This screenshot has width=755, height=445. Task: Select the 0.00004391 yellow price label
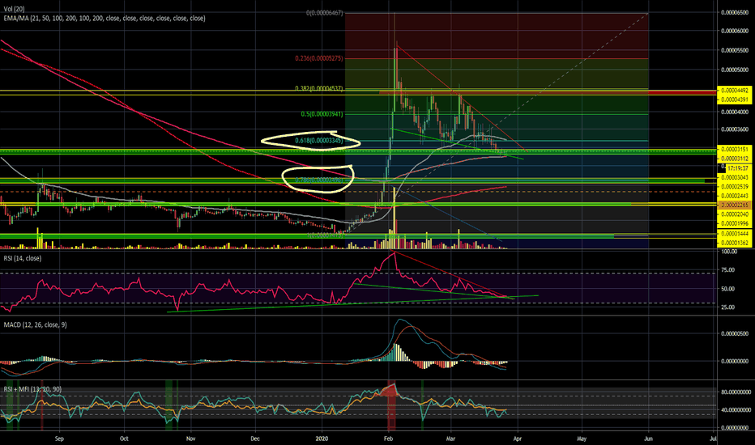pyautogui.click(x=735, y=100)
